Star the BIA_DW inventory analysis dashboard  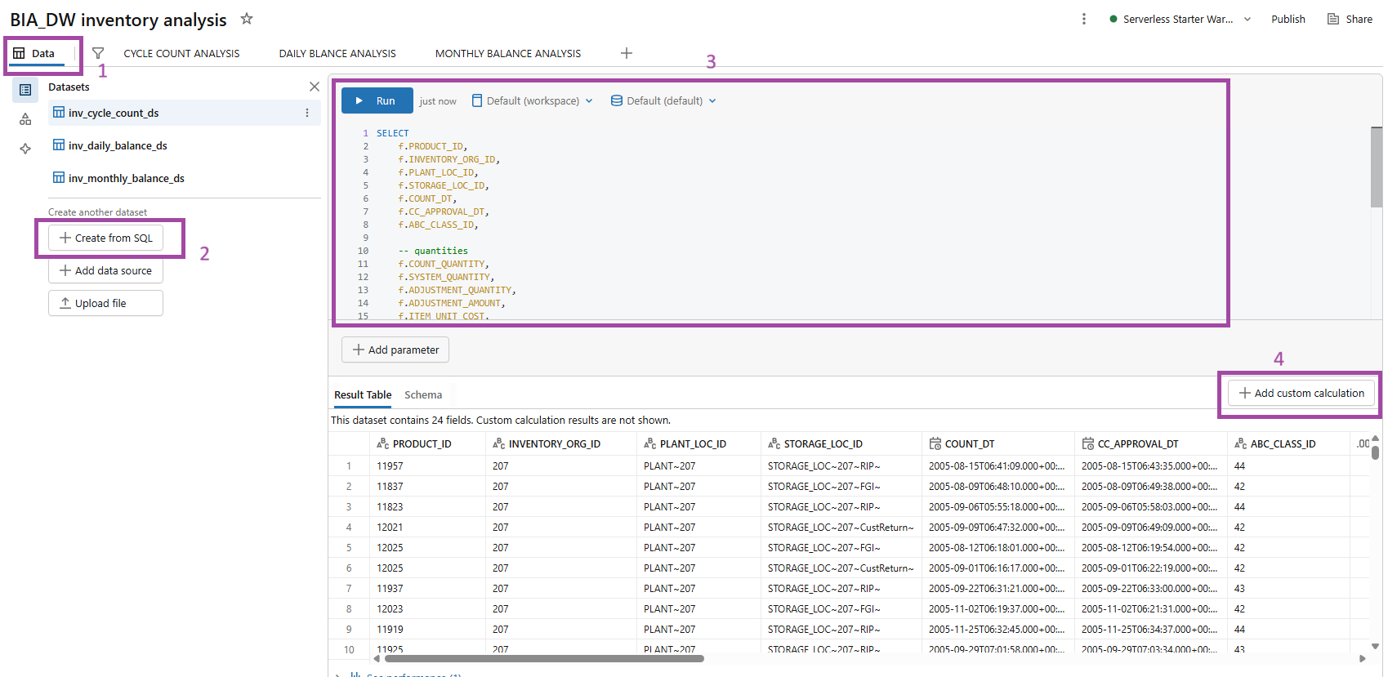tap(247, 19)
